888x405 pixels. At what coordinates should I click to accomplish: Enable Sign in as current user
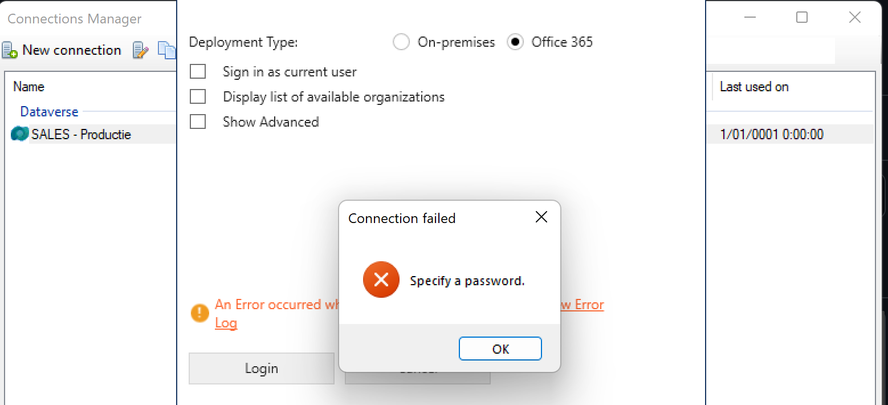(198, 71)
